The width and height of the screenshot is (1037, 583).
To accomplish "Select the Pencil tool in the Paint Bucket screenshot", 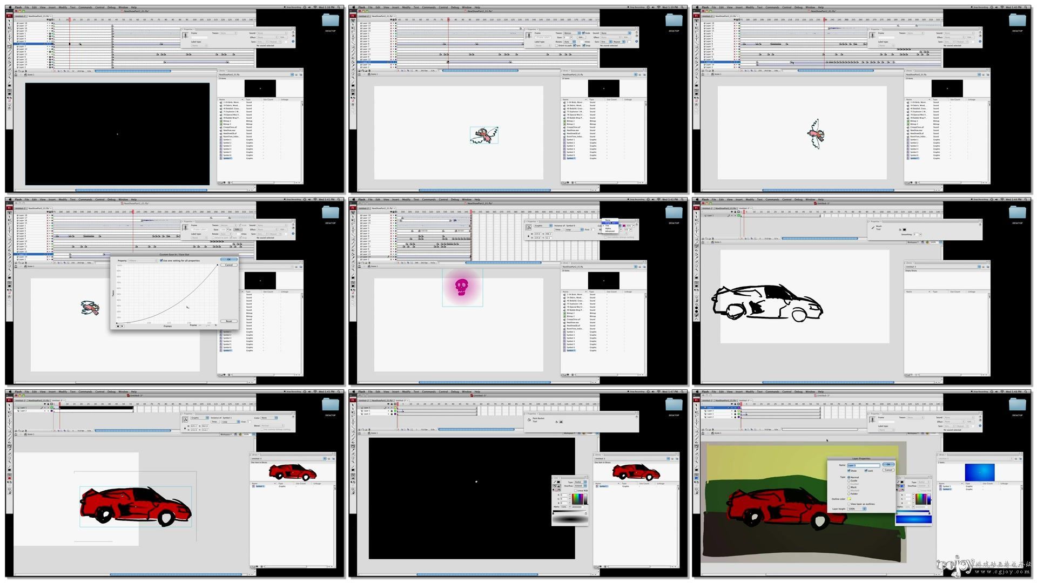I will 353,435.
